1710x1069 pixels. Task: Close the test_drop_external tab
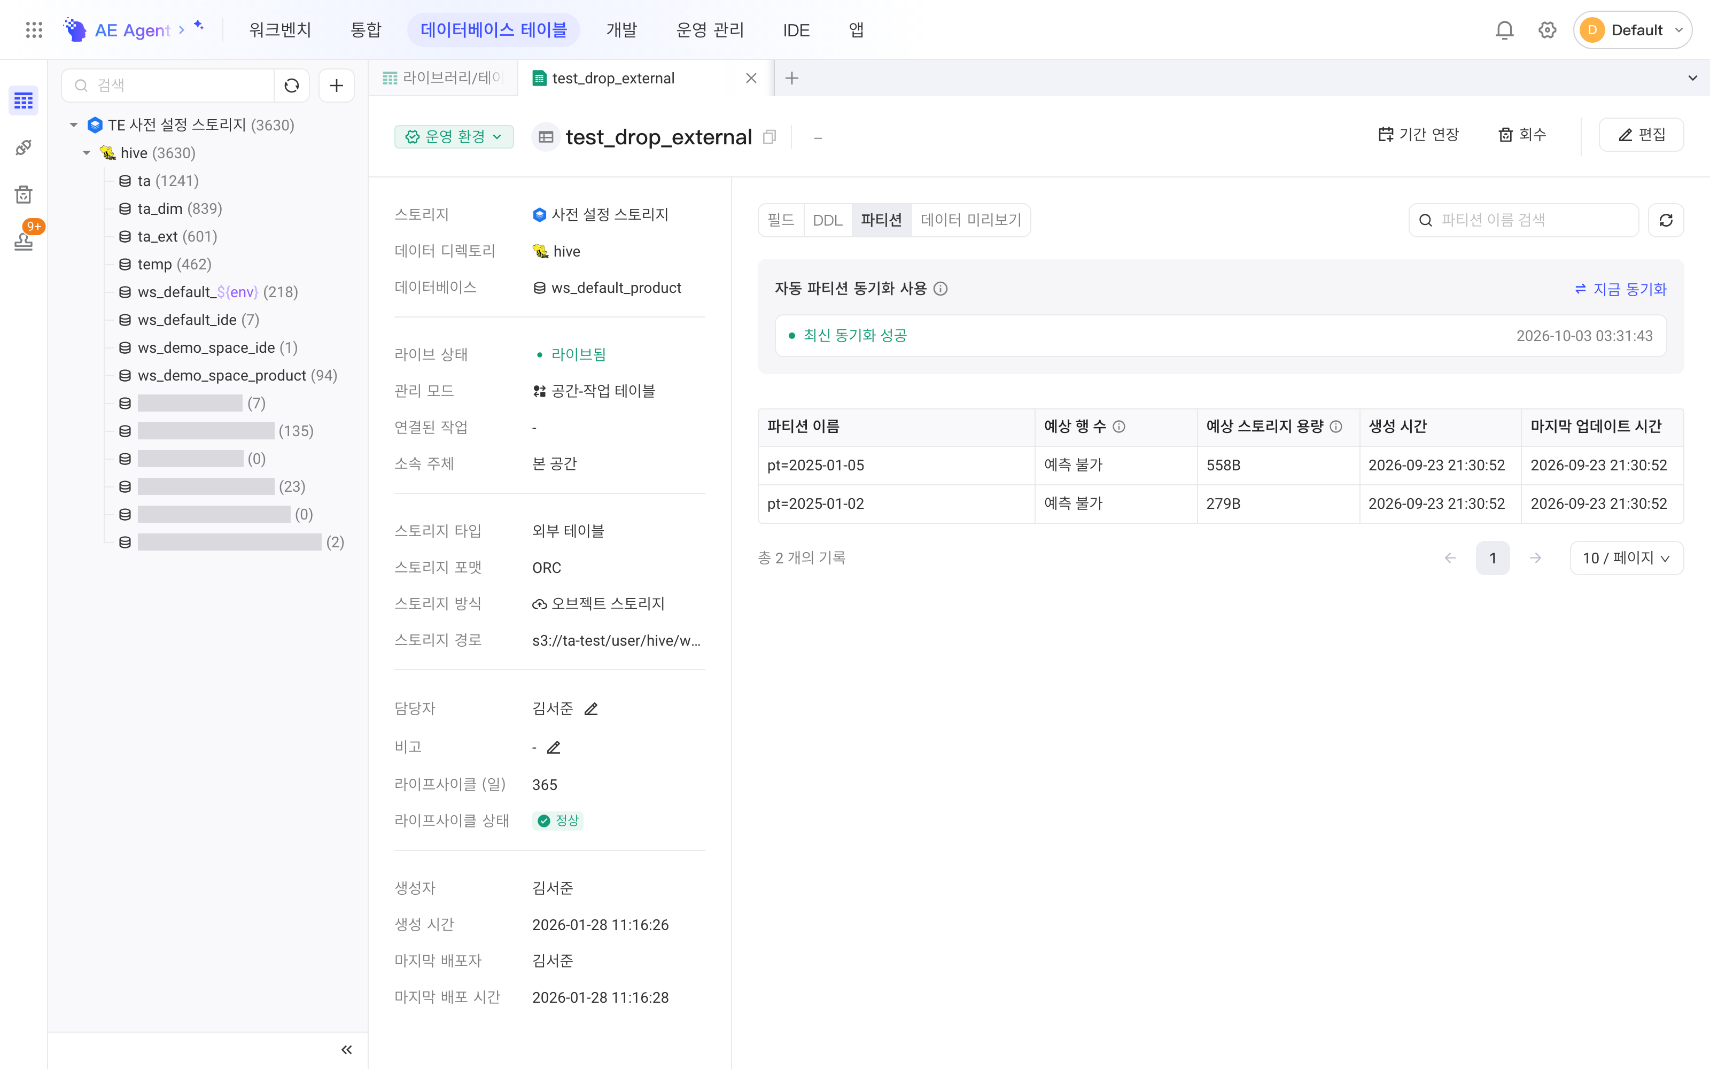751,79
